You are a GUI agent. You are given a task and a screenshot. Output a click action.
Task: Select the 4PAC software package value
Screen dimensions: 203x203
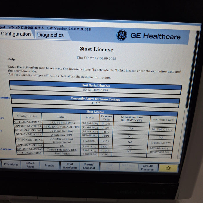(x=95, y=103)
